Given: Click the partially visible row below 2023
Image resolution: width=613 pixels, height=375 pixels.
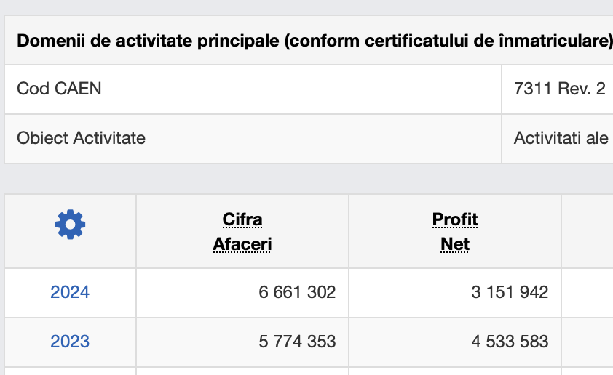Looking at the screenshot, I should (x=309, y=371).
